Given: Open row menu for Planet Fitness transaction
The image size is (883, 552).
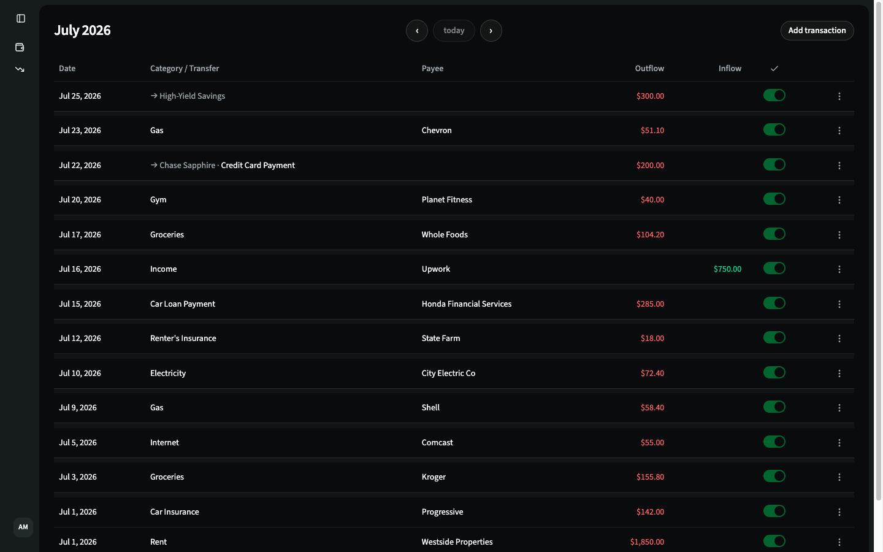Looking at the screenshot, I should [x=839, y=200].
